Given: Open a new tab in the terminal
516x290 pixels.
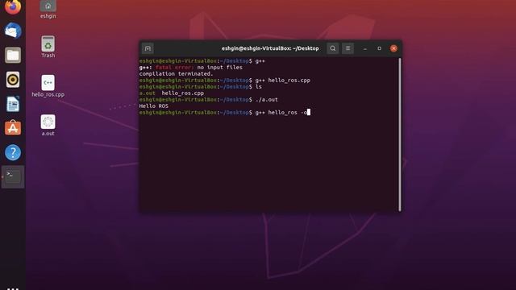Looking at the screenshot, I should pos(148,48).
